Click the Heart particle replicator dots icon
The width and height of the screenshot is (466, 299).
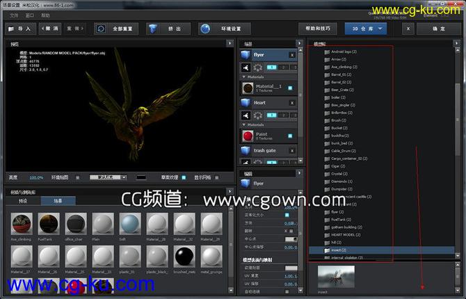[257, 115]
